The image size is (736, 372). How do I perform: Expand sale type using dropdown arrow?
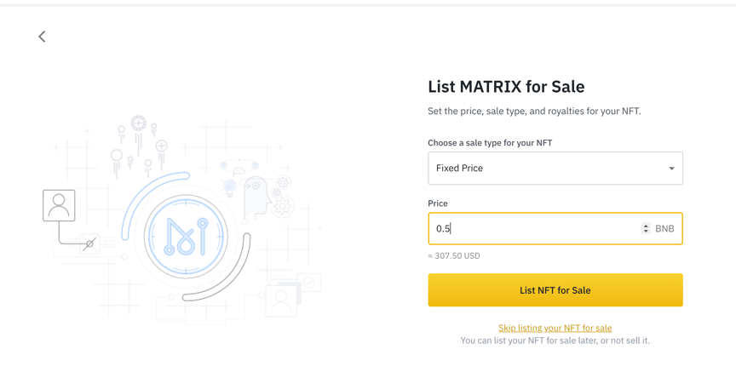[x=671, y=169]
